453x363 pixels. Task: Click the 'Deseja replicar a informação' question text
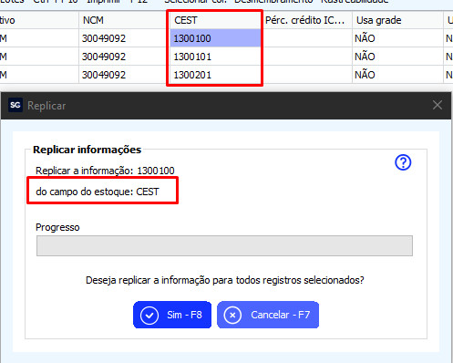[225, 280]
